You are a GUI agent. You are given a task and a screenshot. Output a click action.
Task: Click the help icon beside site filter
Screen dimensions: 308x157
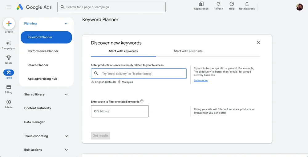pyautogui.click(x=142, y=101)
